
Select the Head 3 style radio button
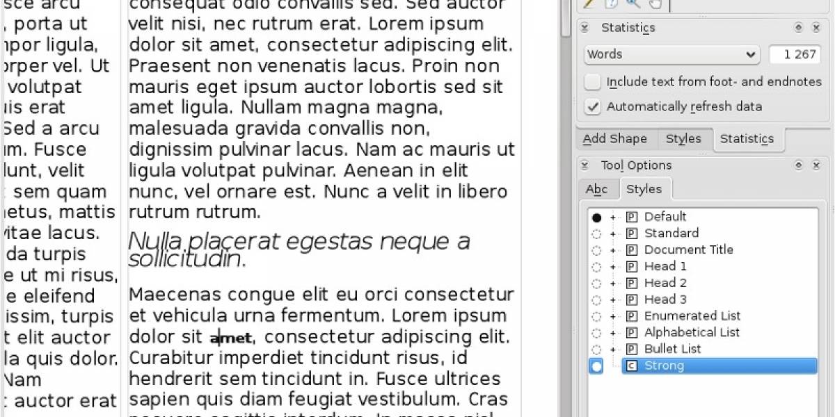(x=596, y=300)
